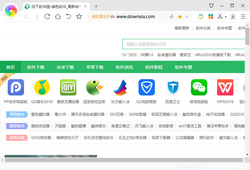250x170 pixels.
Task: Click the www.downxia.com address field
Action: coord(135,17)
